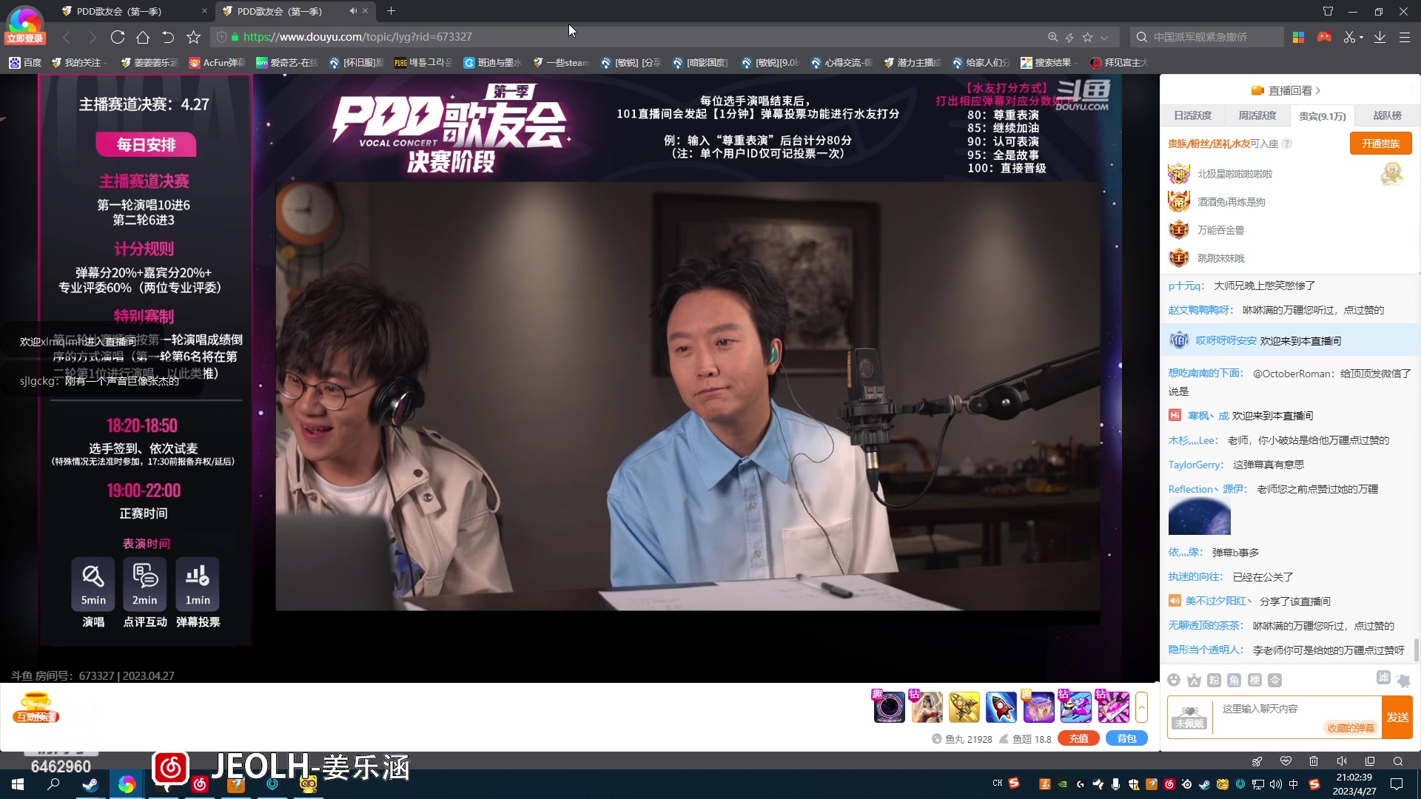1421x799 pixels.
Task: Switch to the 战队榜 tab
Action: tap(1387, 115)
